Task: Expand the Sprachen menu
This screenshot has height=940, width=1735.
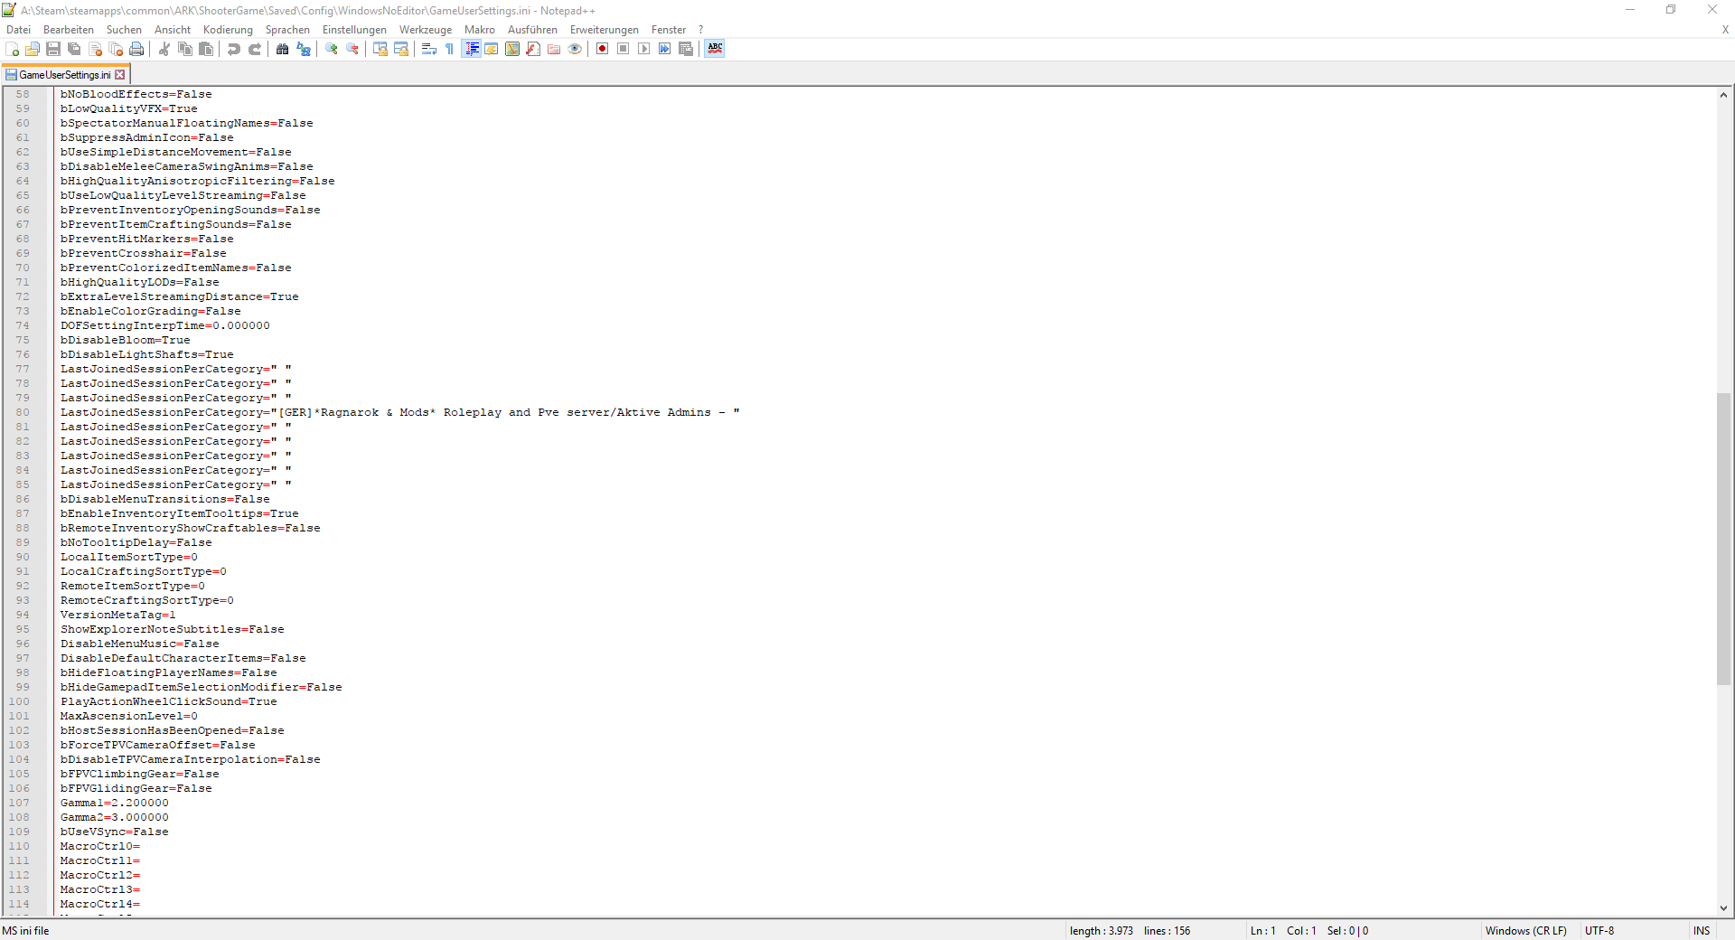Action: click(x=287, y=30)
